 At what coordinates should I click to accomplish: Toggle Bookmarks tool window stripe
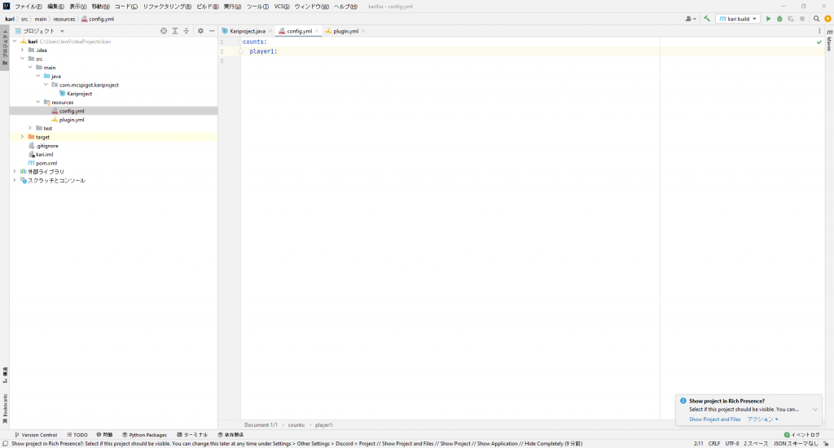point(5,407)
